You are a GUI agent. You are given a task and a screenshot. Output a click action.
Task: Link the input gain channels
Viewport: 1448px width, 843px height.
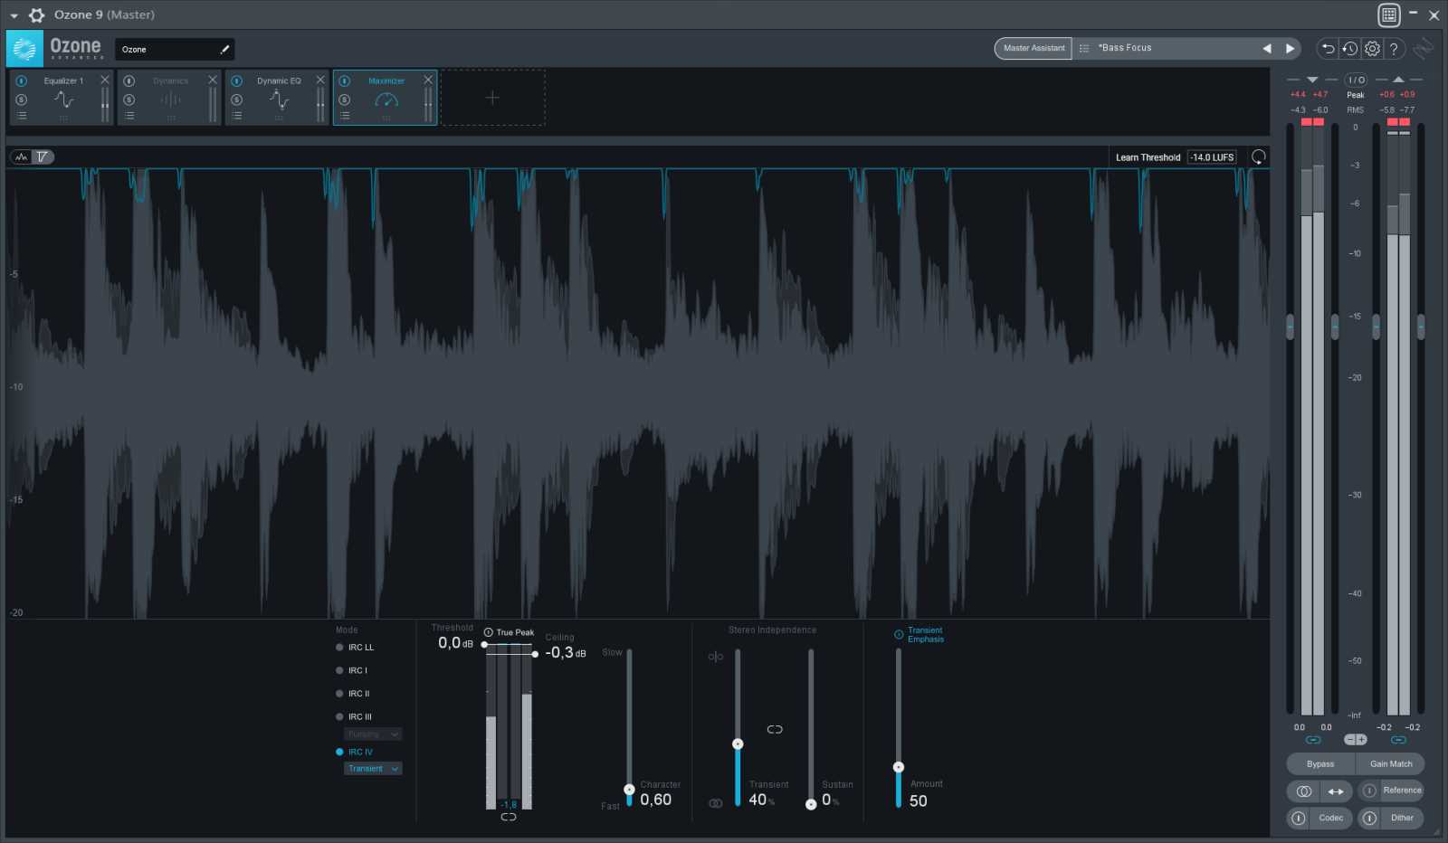tap(1313, 740)
